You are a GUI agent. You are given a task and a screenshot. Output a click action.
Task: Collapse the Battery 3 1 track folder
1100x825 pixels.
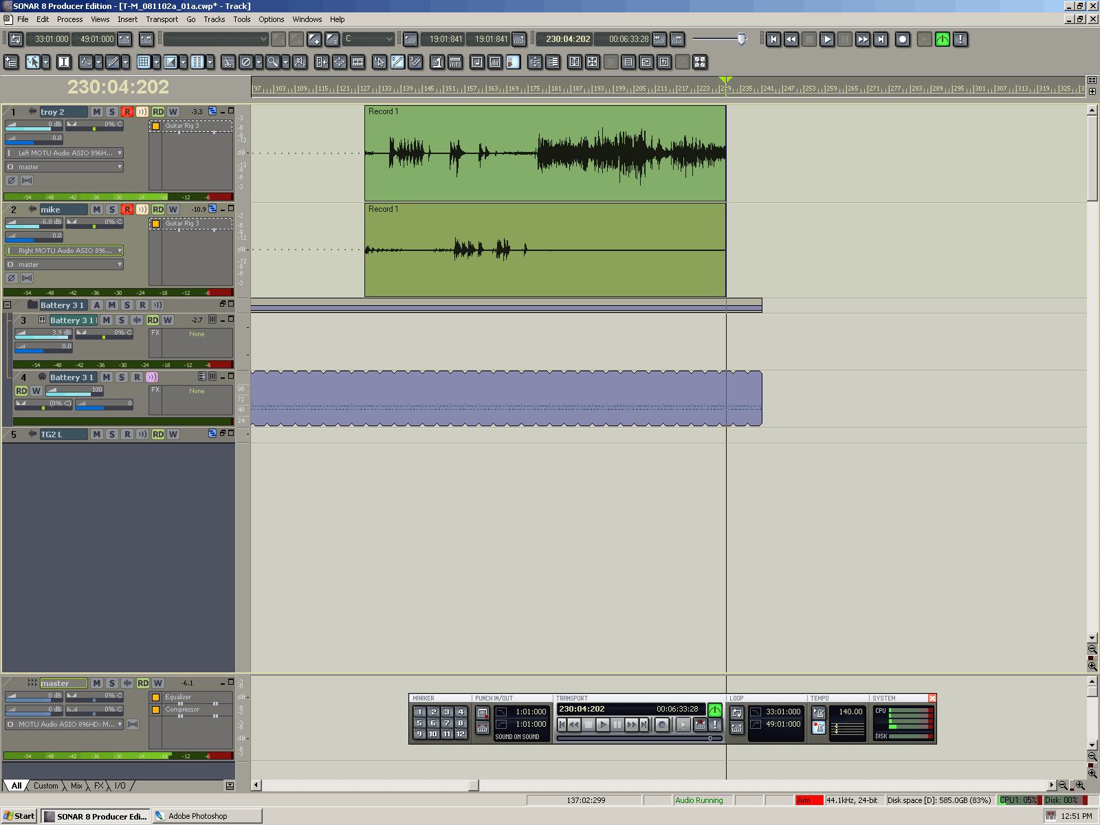pos(8,305)
